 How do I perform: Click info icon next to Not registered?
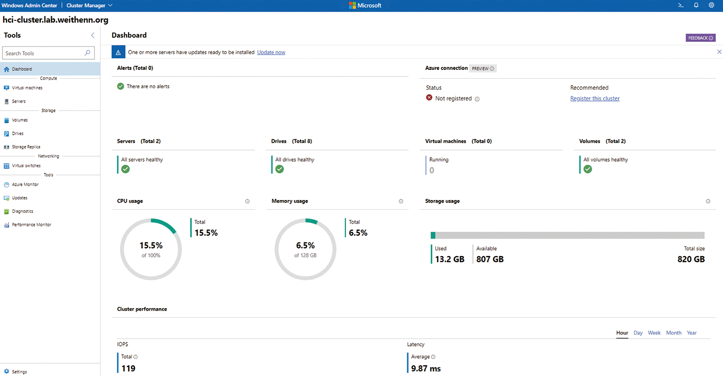[x=477, y=99]
